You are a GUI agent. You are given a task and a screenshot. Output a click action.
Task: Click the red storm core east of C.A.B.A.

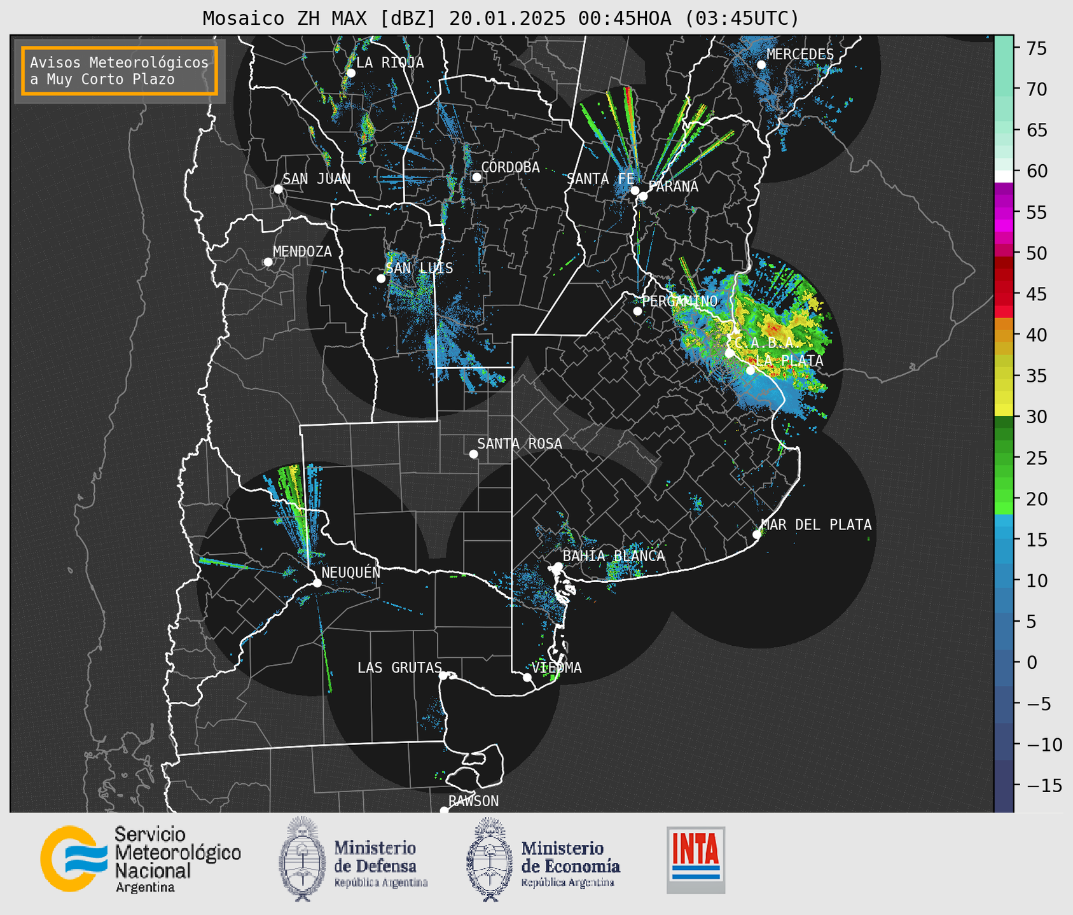click(773, 328)
